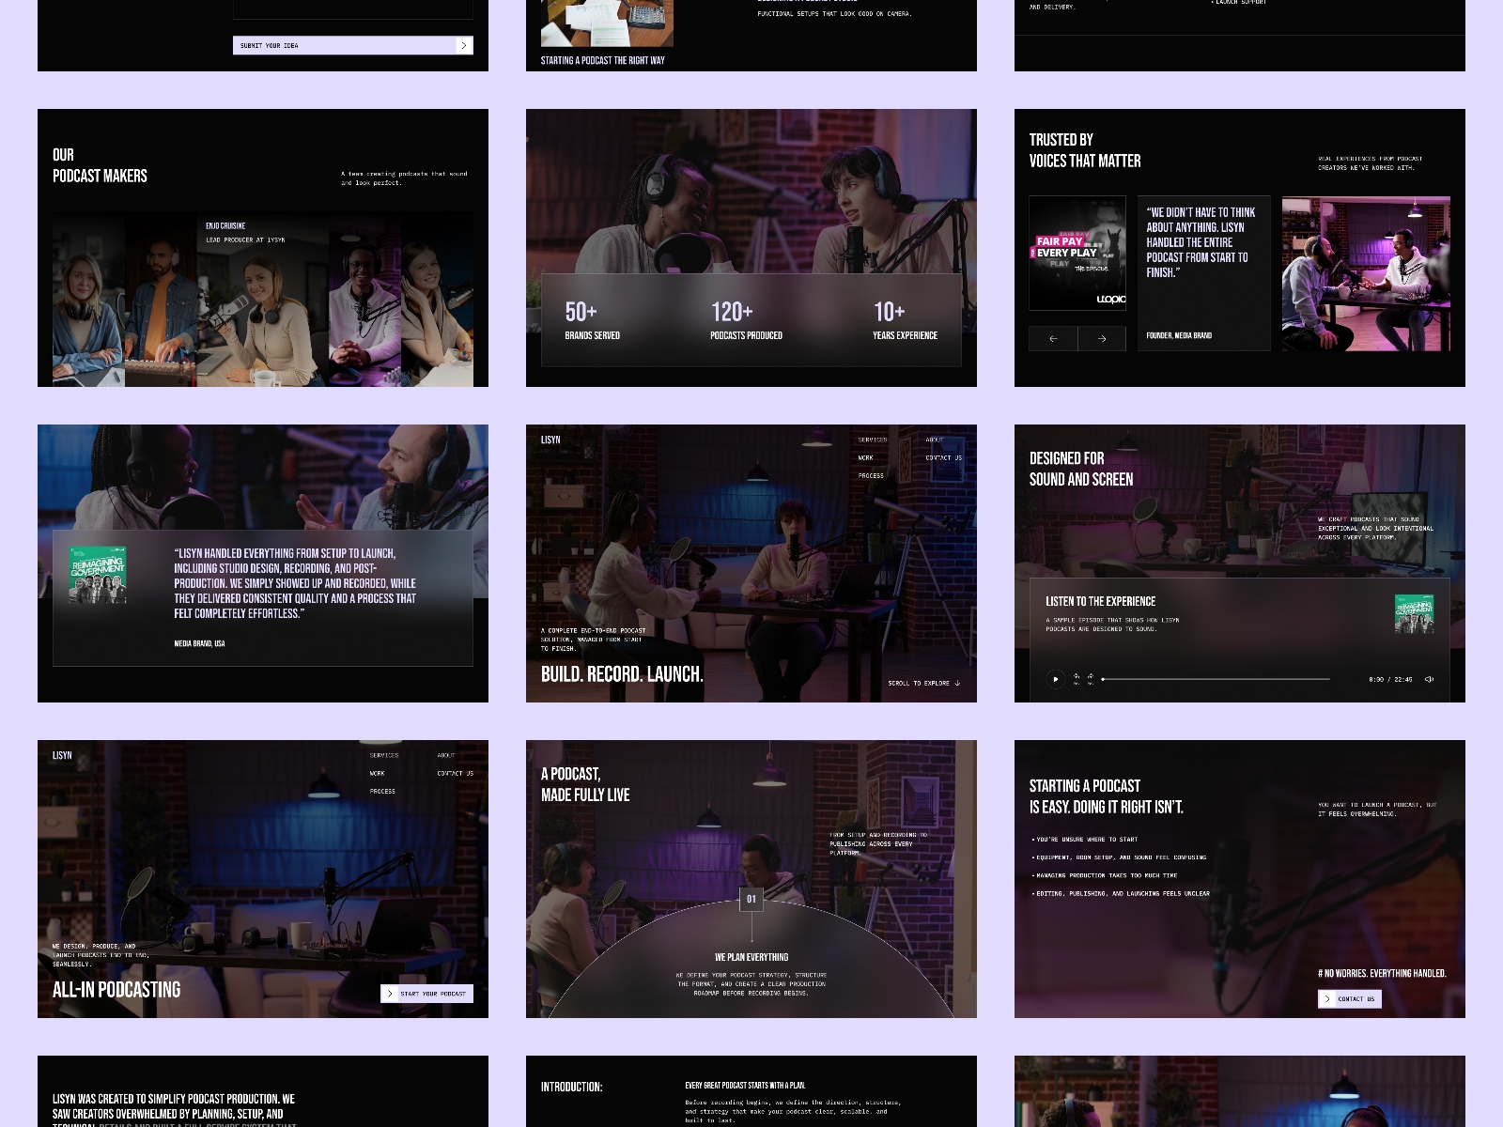Click Contact Us in All-In Podcasting navigation
This screenshot has height=1127, width=1503.
(x=455, y=773)
